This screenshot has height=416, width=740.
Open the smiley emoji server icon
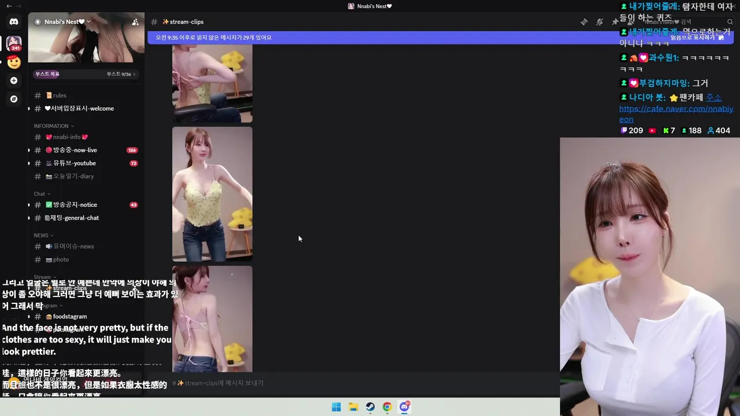tap(14, 62)
